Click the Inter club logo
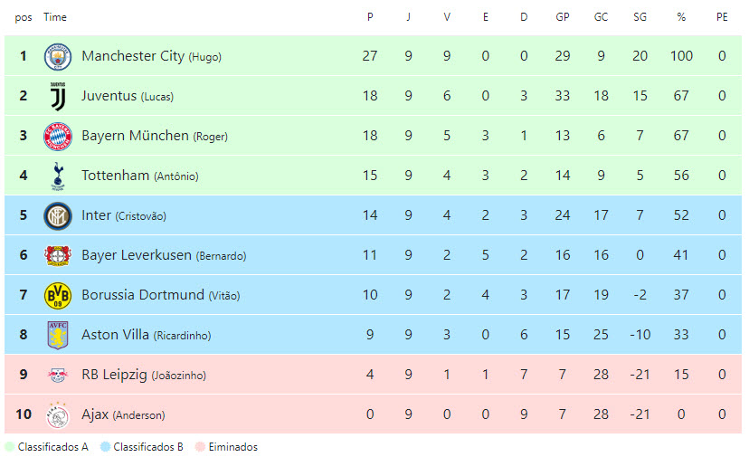The height and width of the screenshot is (457, 749). click(x=58, y=215)
